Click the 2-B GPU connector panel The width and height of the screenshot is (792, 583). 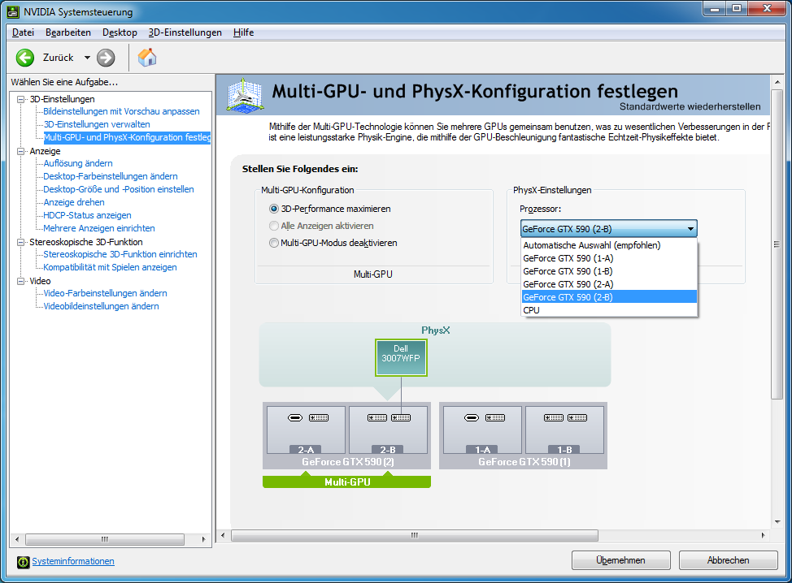(x=388, y=430)
